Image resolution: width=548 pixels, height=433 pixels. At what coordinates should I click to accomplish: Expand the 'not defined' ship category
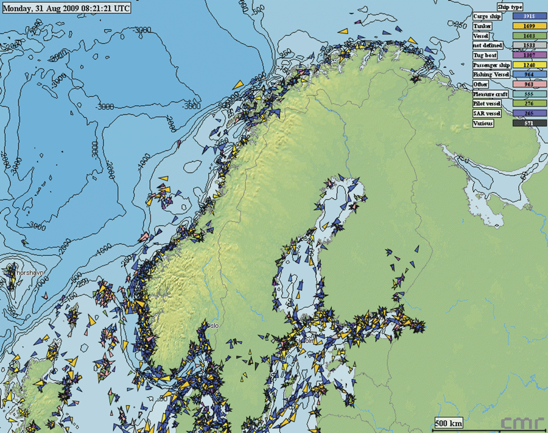(x=487, y=46)
